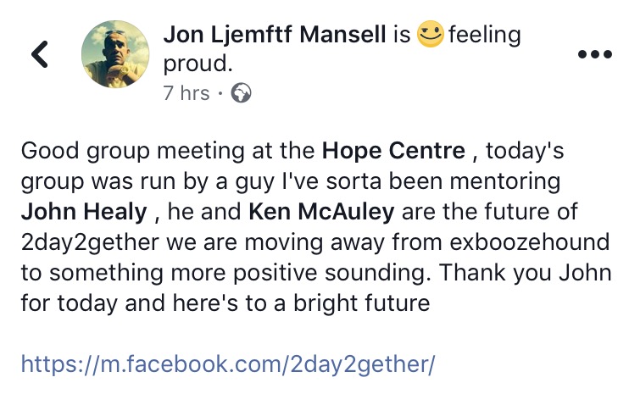Viewport: 629px width, 394px height.
Task: Open the three-dot post options menu
Action: (x=595, y=53)
